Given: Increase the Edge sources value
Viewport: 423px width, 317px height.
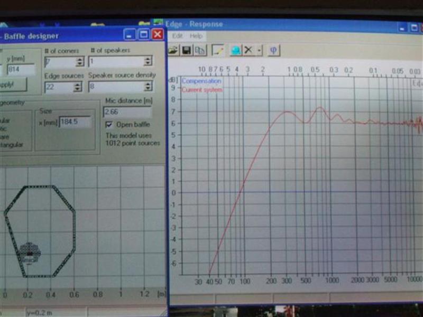Looking at the screenshot, I should point(78,85).
